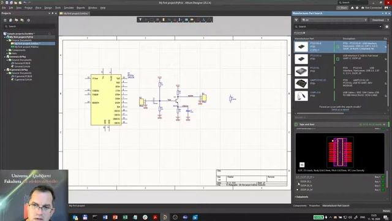
Task: Select the UMFT231XC-01 module part row
Action: (x=341, y=83)
